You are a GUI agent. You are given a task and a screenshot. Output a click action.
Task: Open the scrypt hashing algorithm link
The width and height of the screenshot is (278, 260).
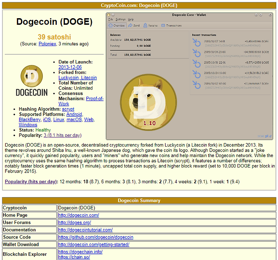68,109
